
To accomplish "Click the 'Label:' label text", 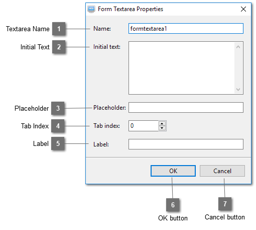I will [x=101, y=144].
